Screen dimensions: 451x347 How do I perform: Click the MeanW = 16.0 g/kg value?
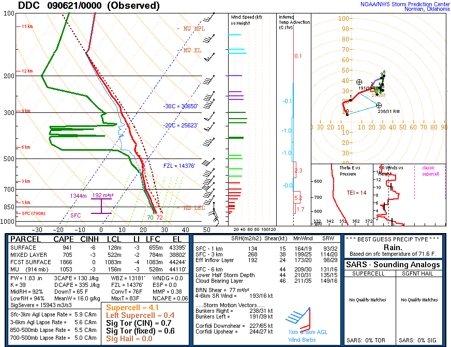[77, 298]
